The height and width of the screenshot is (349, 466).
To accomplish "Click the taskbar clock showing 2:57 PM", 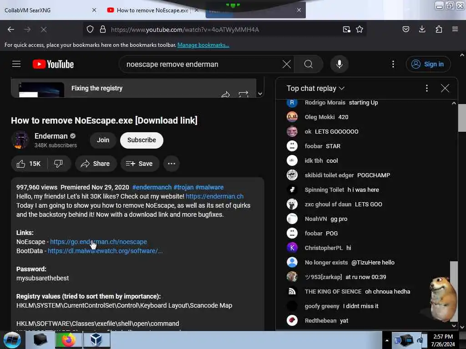I will (x=443, y=340).
